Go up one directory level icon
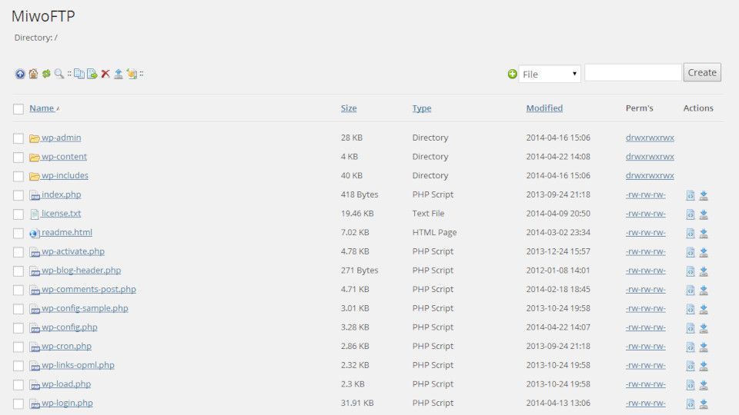739x415 pixels. coord(20,74)
